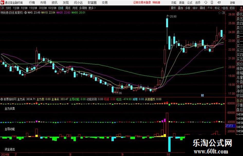This screenshot has width=243, height=156.
Task: Click the 统计 statistics toolbar button
Action: (195, 8)
